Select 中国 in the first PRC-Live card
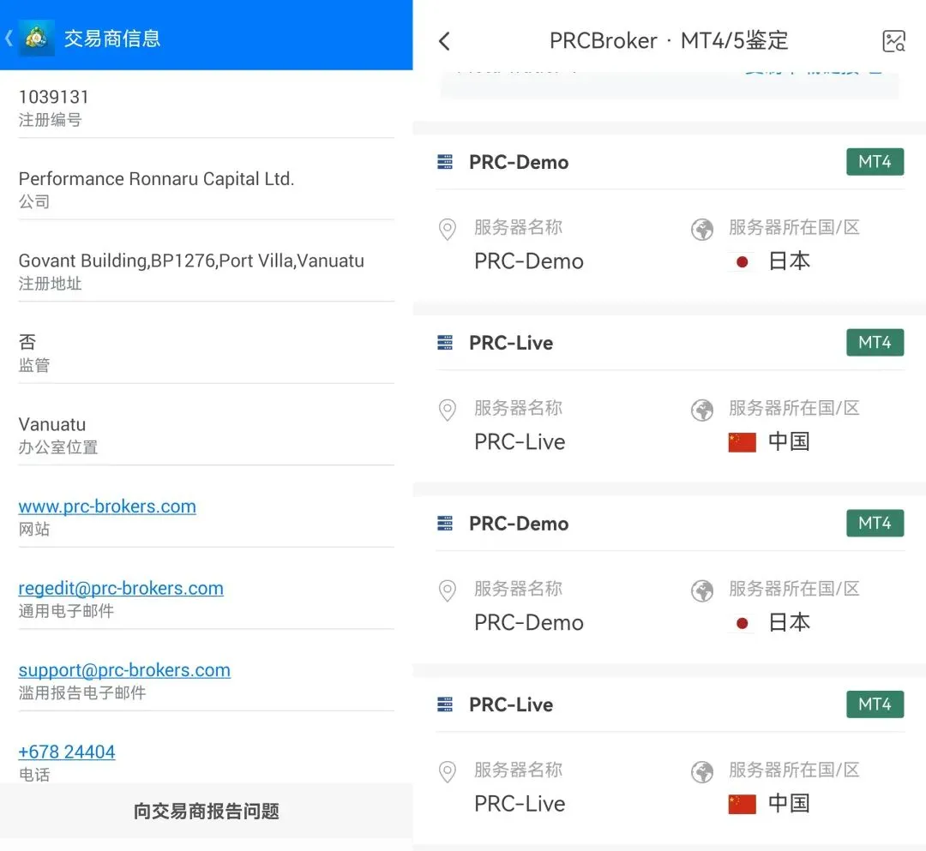 tap(789, 441)
